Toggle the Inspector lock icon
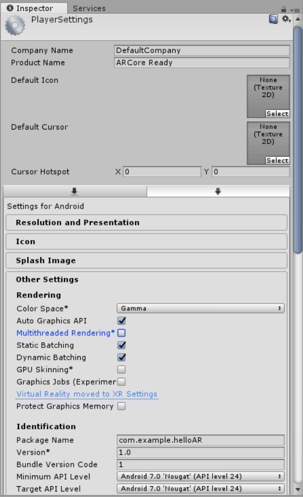 click(x=283, y=9)
